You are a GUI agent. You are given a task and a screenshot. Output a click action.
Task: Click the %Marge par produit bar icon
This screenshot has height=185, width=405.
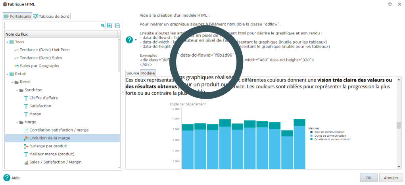(x=26, y=146)
